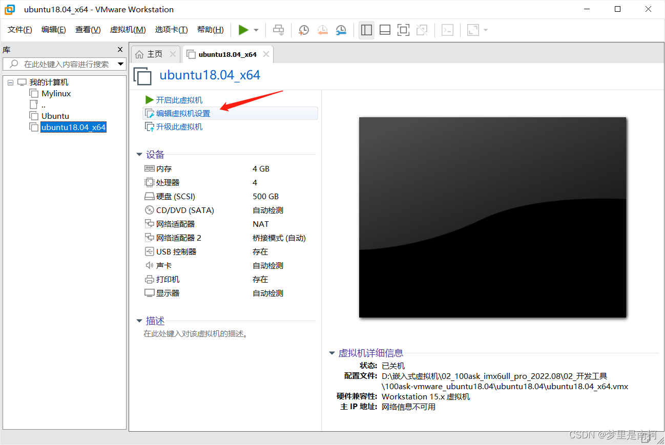
Task: Click the 显示器 device row
Action: coord(230,293)
